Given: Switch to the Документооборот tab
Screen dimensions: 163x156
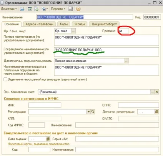Looking at the screenshot, I should [104, 24].
